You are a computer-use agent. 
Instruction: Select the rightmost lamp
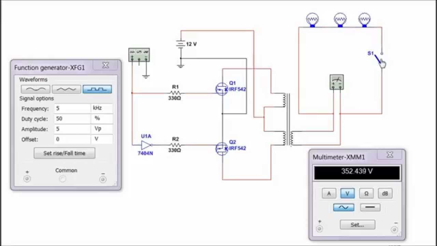click(365, 19)
